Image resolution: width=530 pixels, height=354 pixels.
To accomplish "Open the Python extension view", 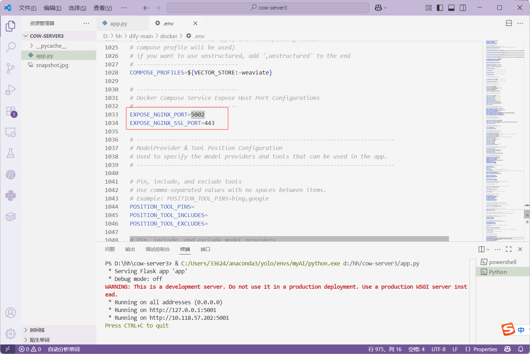I will click(x=11, y=196).
